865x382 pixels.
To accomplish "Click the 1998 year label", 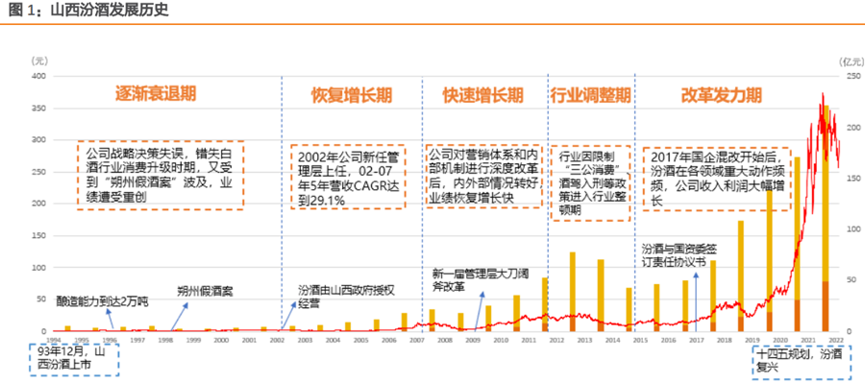I will coord(165,341).
